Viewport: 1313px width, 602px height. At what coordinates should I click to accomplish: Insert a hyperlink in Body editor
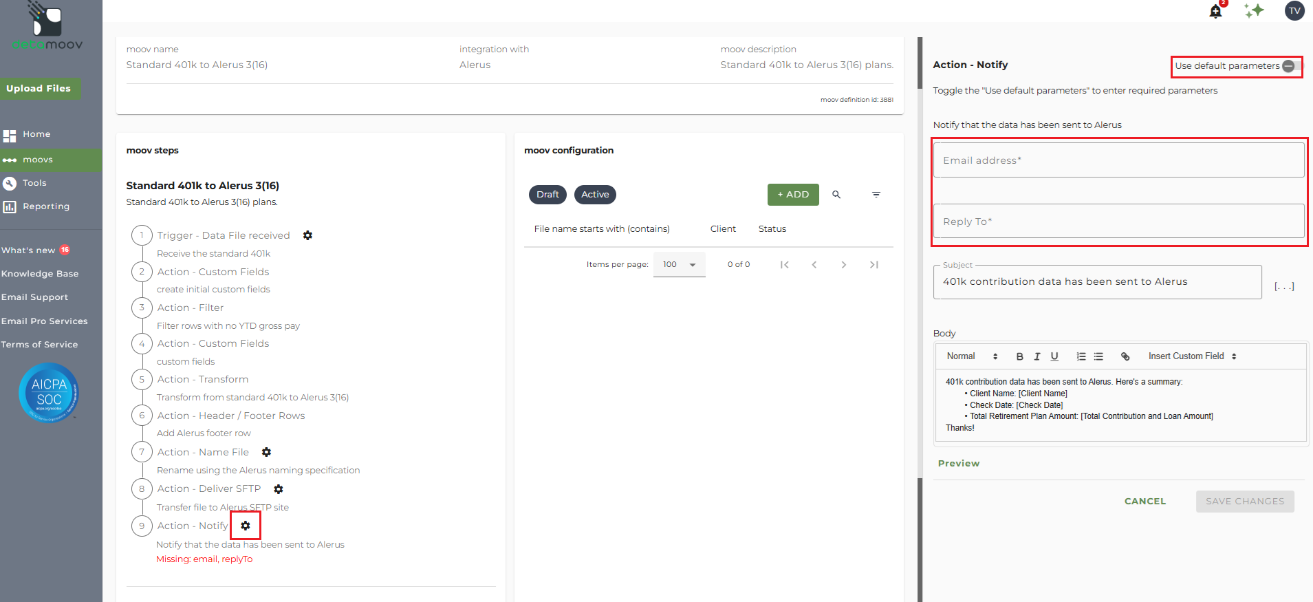point(1125,356)
